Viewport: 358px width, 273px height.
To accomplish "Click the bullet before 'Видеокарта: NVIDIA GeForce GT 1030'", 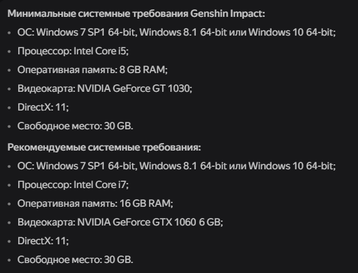I will 9,89.
